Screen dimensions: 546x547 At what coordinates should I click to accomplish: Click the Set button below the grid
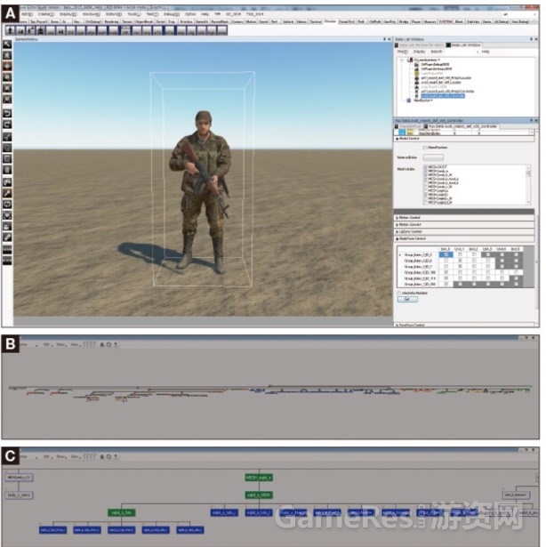407,300
